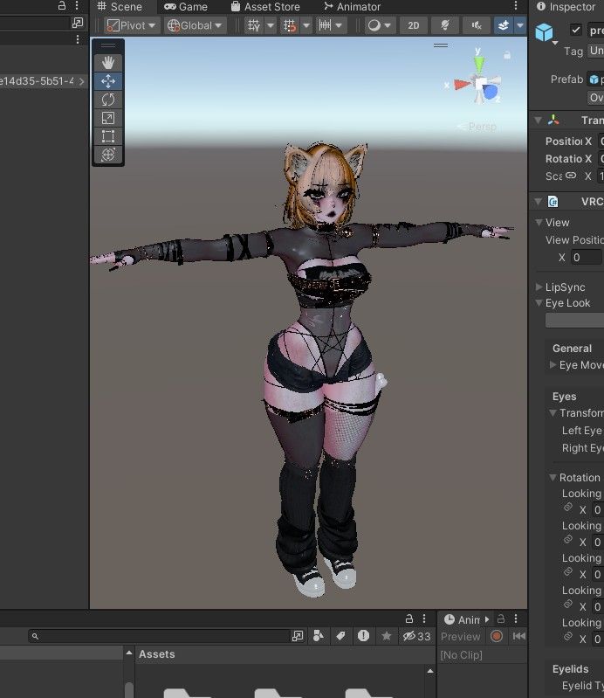Open the Asset Store tab
The image size is (604, 698).
tap(265, 7)
